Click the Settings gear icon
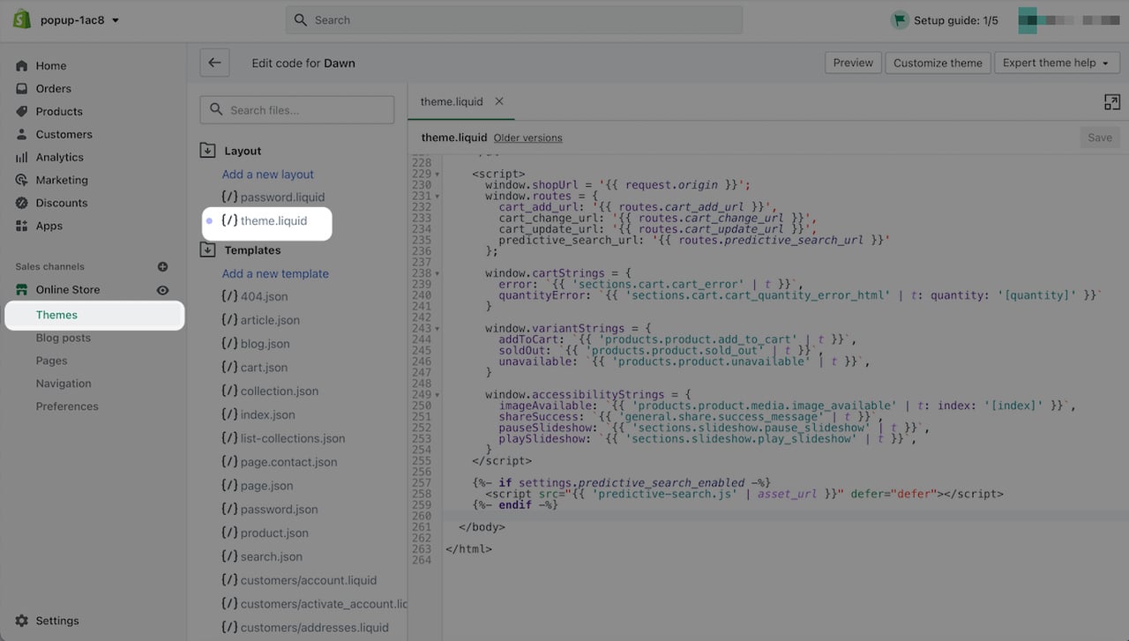The width and height of the screenshot is (1129, 641). 22,621
